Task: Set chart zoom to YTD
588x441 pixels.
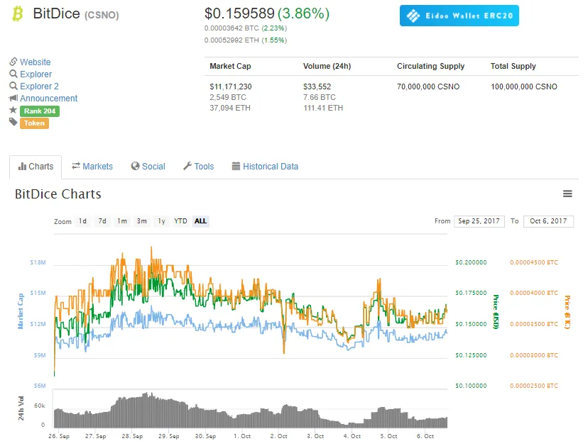Action: 180,221
